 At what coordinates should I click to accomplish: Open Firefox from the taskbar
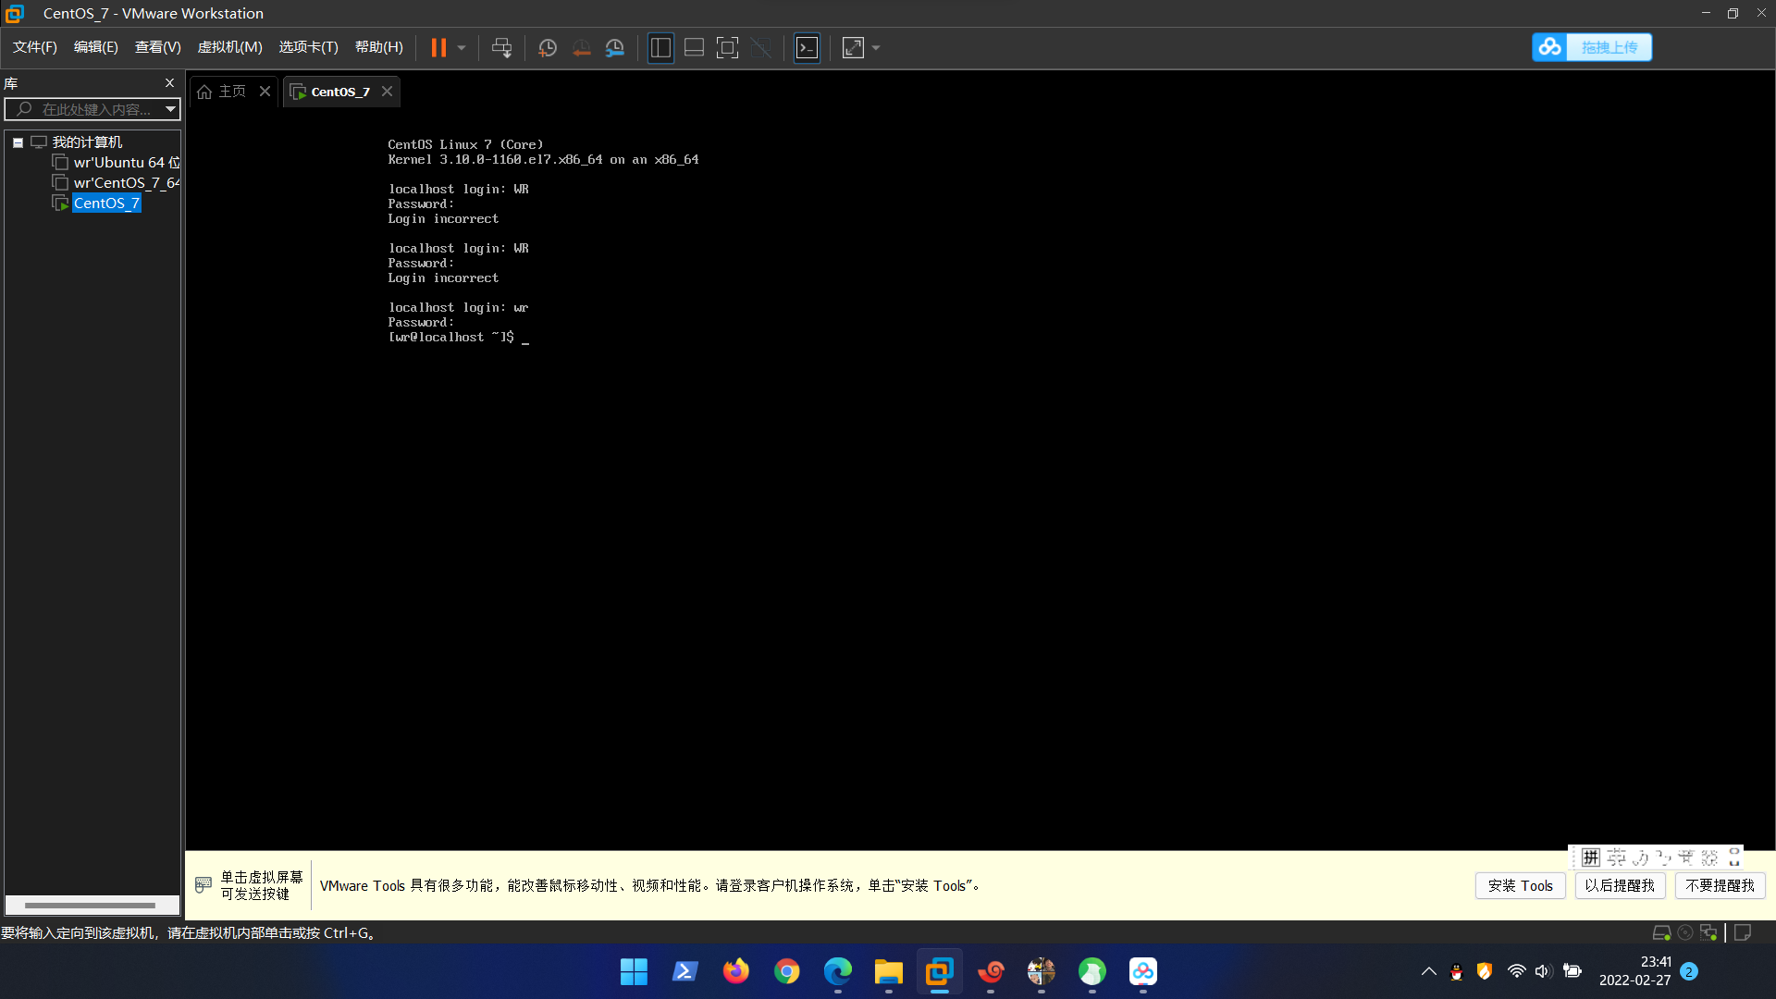736,971
